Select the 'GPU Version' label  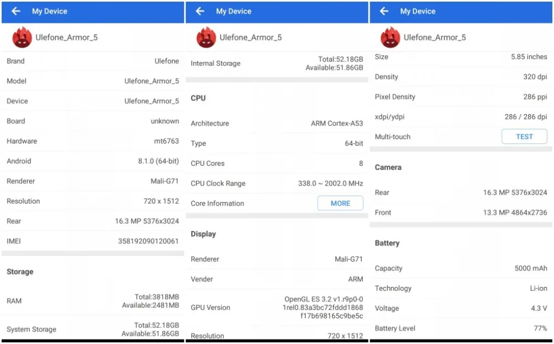tap(210, 307)
